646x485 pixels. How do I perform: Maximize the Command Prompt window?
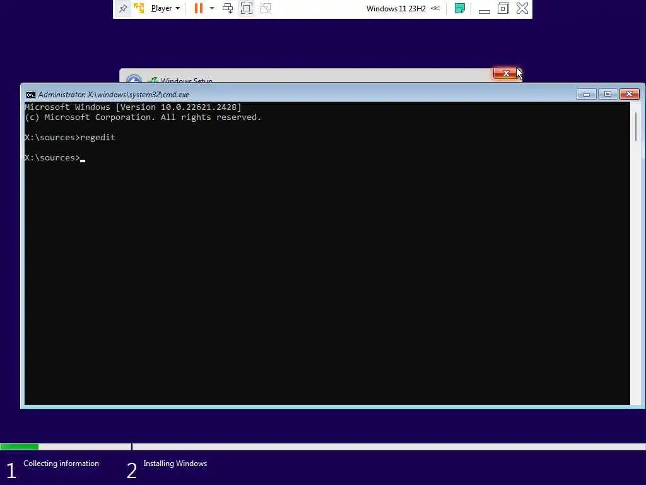pyautogui.click(x=608, y=95)
